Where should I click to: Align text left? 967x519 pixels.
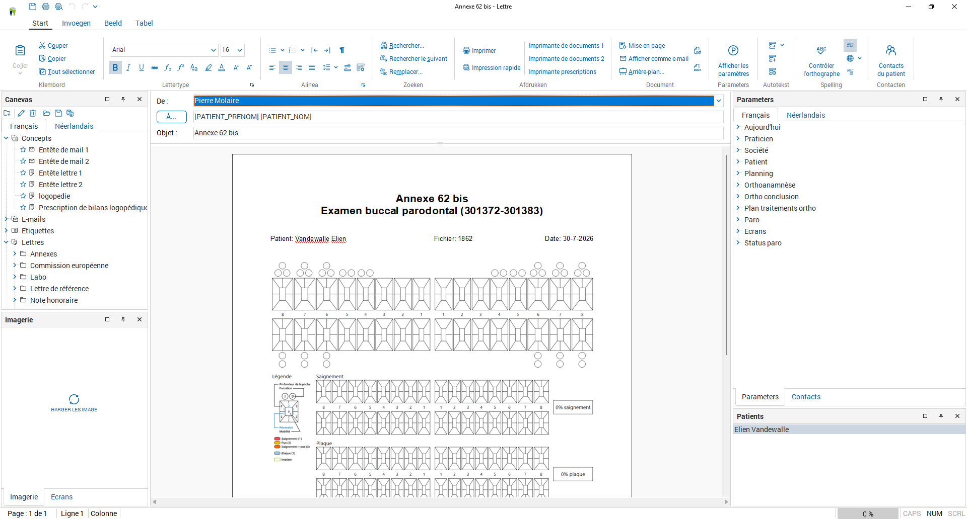[x=272, y=67]
